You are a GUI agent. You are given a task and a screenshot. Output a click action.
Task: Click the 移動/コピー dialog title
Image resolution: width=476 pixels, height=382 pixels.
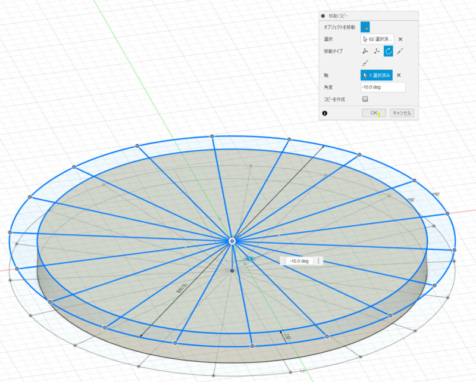coord(339,16)
